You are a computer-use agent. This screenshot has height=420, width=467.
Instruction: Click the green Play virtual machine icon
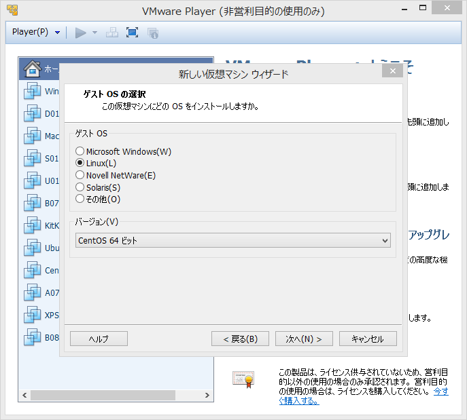coord(80,33)
